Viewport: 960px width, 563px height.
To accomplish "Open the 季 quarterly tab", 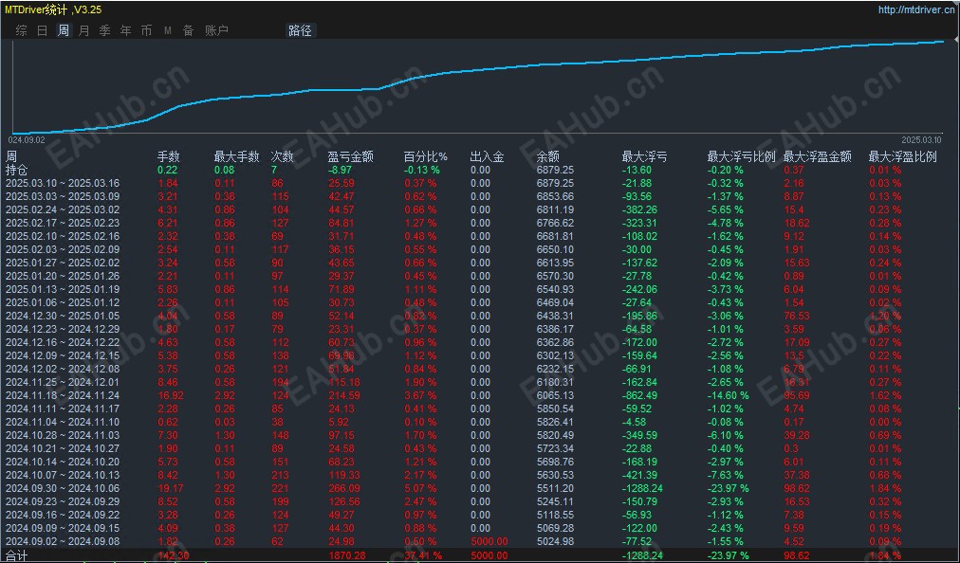I will (104, 30).
